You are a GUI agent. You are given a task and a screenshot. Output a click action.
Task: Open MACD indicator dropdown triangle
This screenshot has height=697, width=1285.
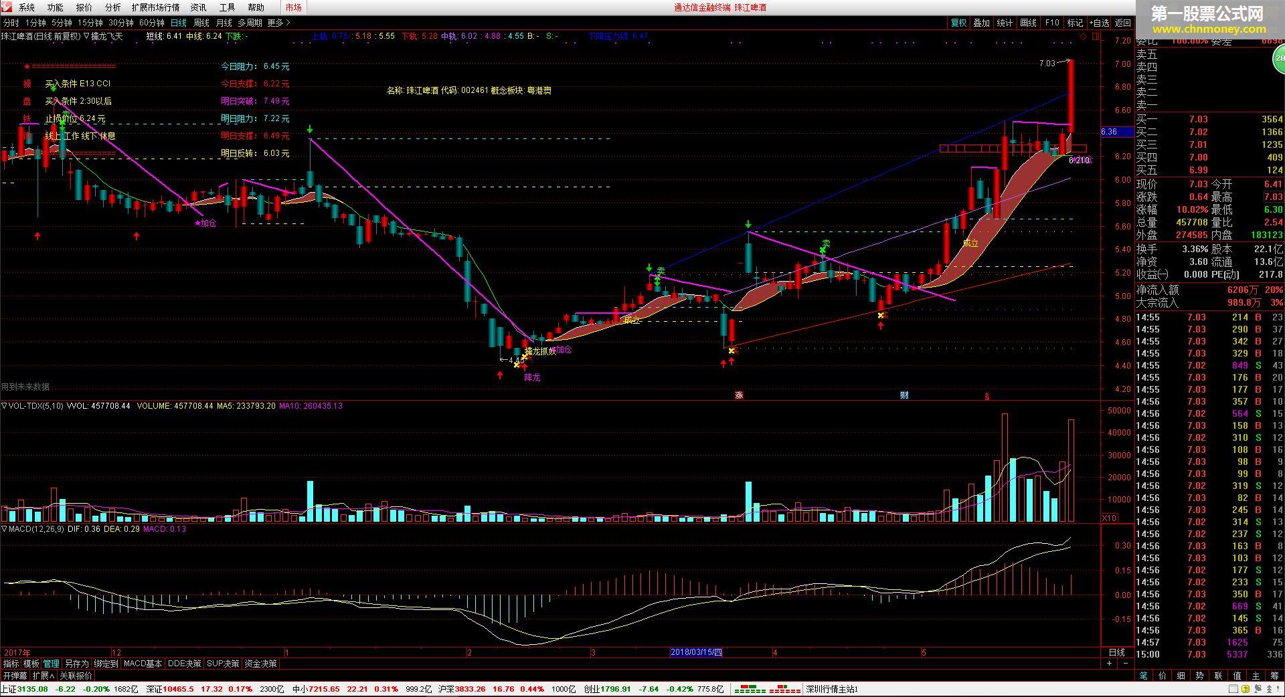pyautogui.click(x=4, y=528)
